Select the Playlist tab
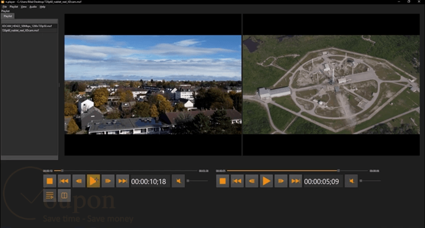Screen dimensions: 425x228 tap(7, 16)
